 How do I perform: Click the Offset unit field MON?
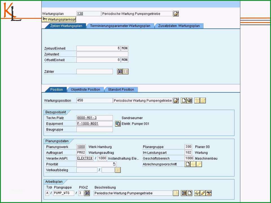click(x=124, y=60)
